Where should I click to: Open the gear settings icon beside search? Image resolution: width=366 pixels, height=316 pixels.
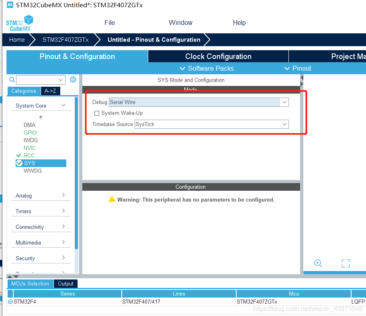73,80
